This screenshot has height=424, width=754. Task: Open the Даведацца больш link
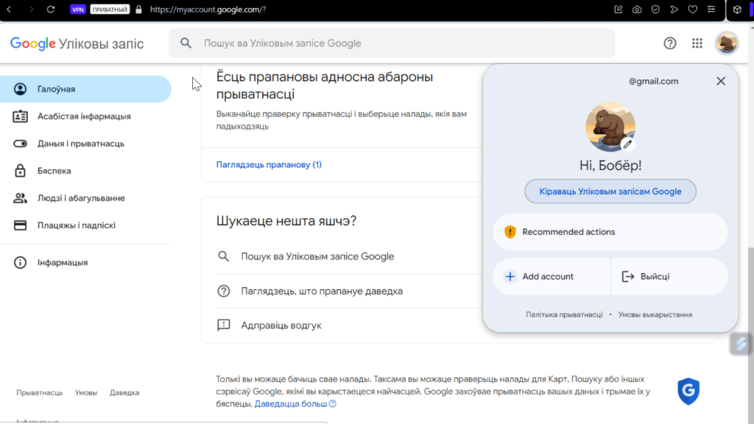coord(295,404)
